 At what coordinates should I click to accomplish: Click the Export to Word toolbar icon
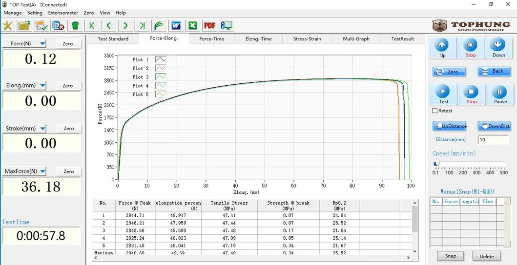click(x=176, y=25)
